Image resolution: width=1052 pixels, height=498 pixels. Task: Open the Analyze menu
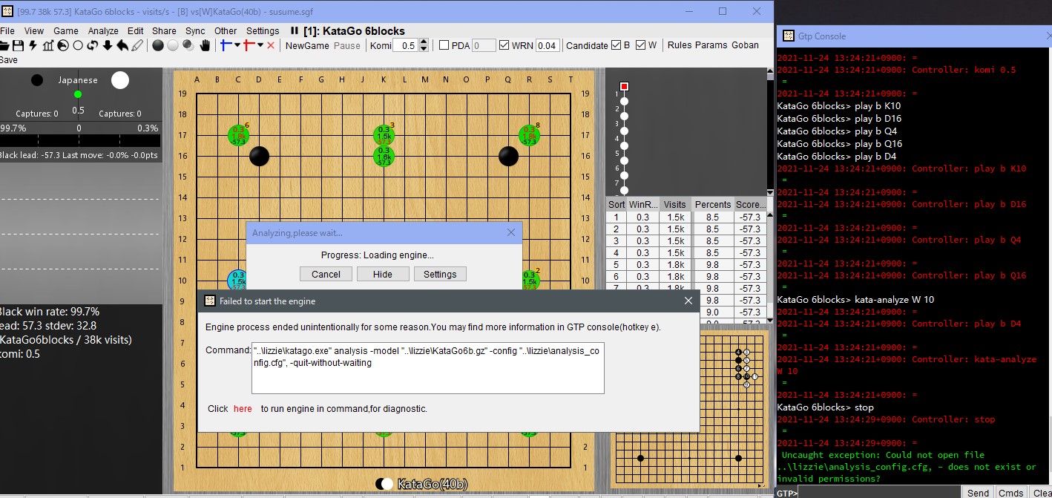click(x=103, y=31)
